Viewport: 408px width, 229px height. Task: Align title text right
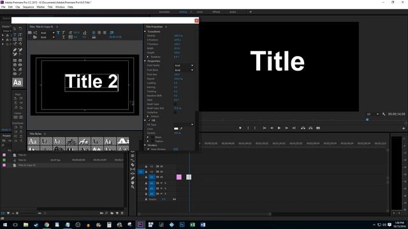click(105, 32)
